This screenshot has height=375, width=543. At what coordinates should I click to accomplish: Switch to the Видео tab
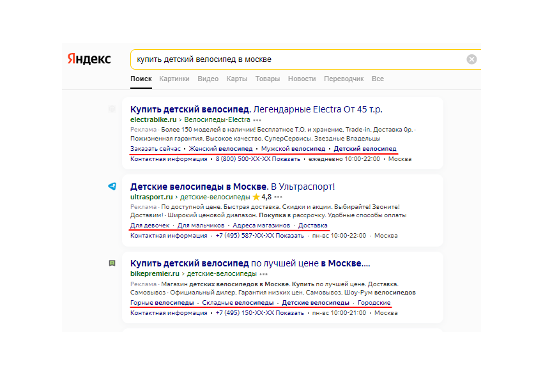point(207,79)
